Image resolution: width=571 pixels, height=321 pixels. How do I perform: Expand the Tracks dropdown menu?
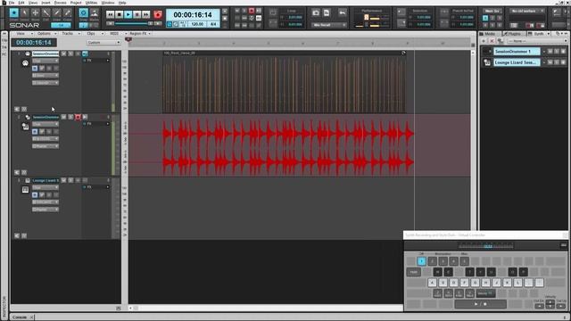(x=70, y=34)
